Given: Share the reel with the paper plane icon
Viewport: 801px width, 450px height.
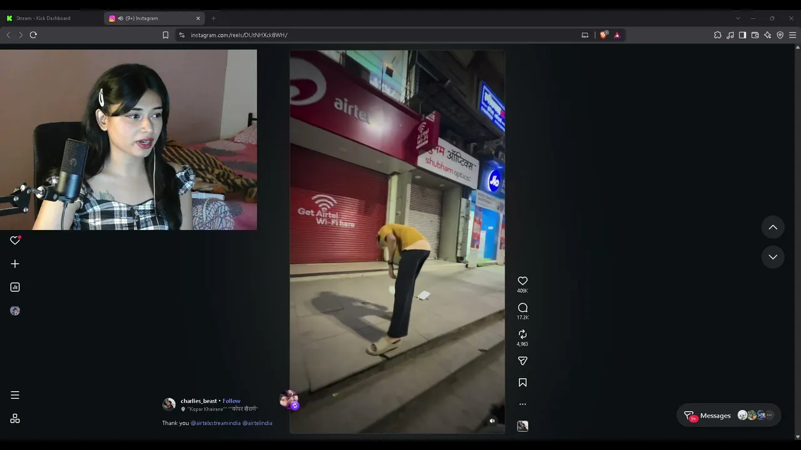Looking at the screenshot, I should (523, 361).
